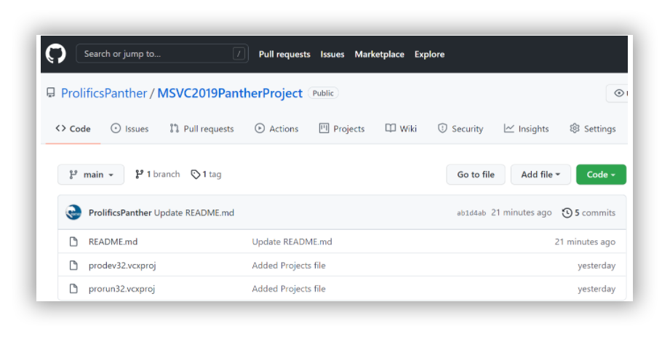This screenshot has height=342, width=670.
Task: Open the Pull requests repository tab
Action: tap(202, 129)
